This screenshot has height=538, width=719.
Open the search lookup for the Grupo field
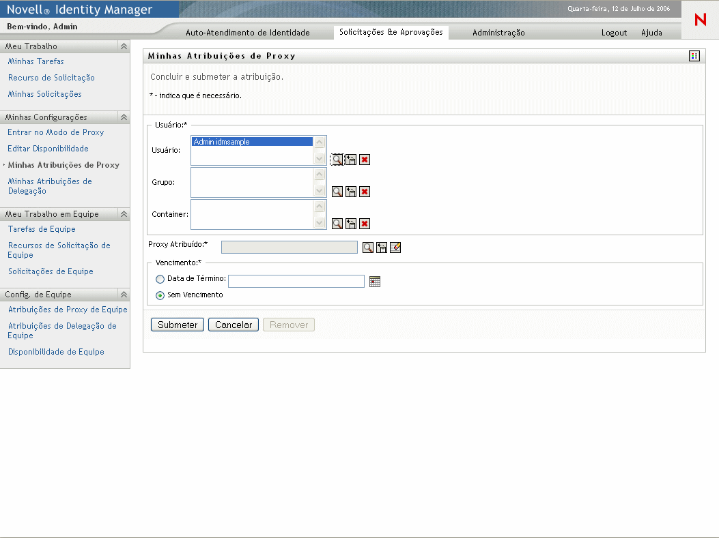[x=337, y=192]
